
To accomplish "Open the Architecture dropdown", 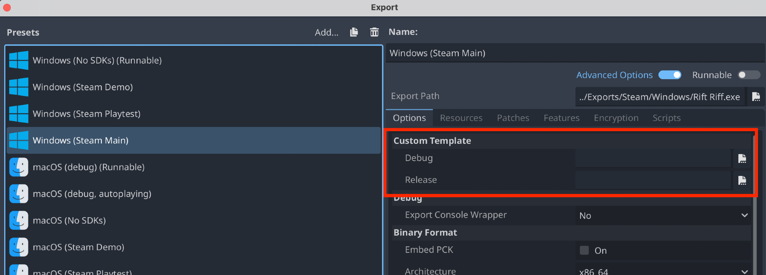I will [x=663, y=271].
